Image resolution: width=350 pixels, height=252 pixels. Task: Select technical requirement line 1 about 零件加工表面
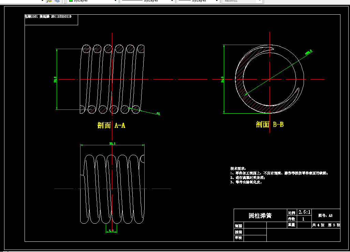(x=279, y=173)
